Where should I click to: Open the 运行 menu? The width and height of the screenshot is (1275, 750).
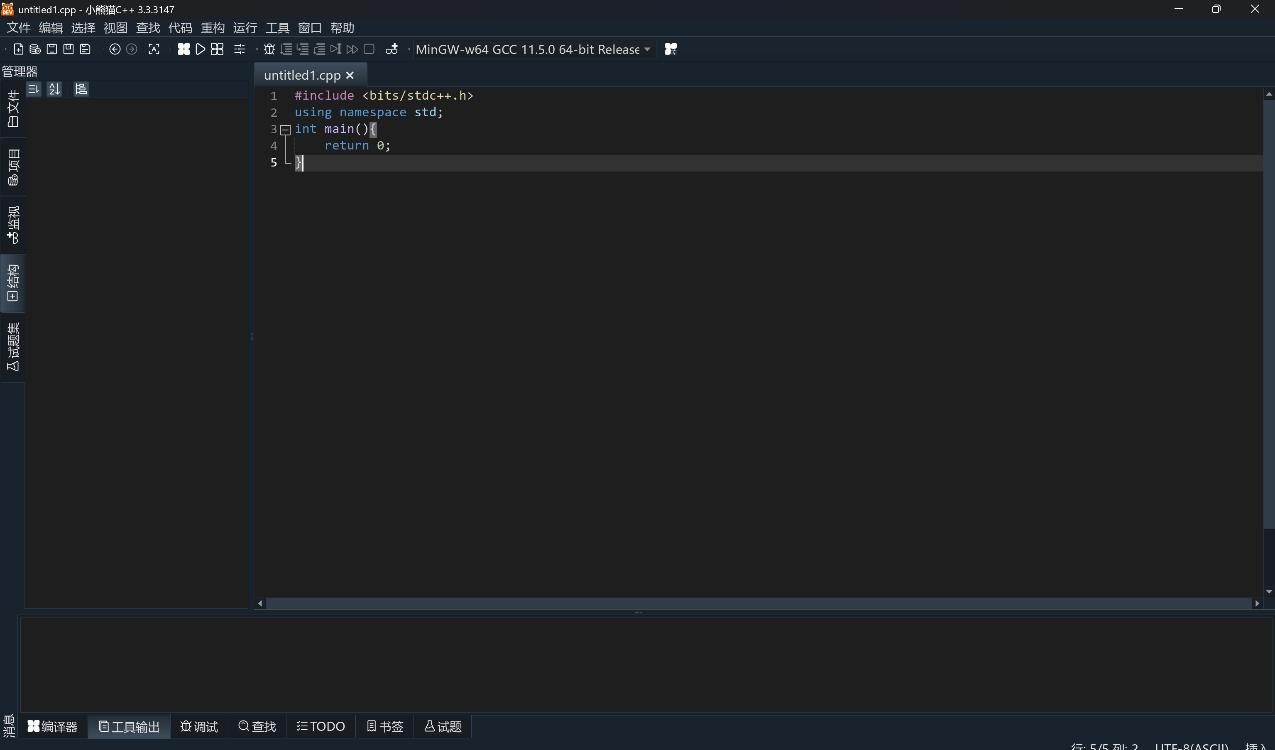pos(245,28)
